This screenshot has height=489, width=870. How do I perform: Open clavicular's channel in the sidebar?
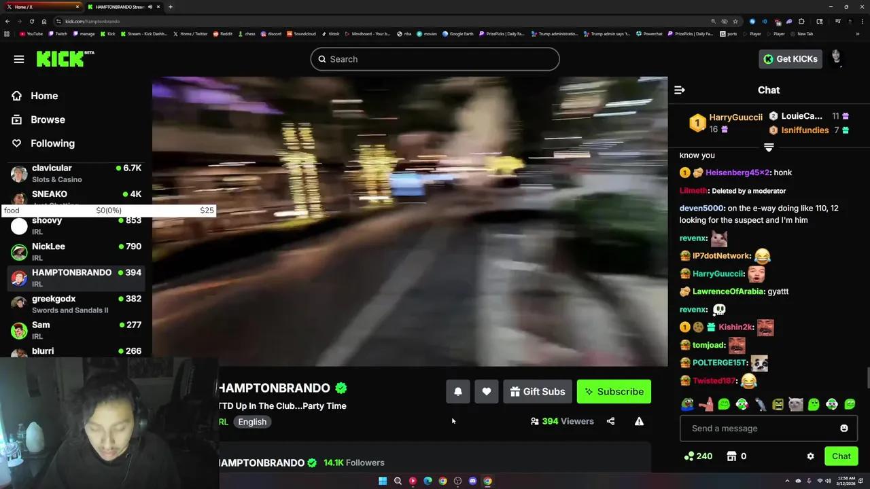point(76,173)
